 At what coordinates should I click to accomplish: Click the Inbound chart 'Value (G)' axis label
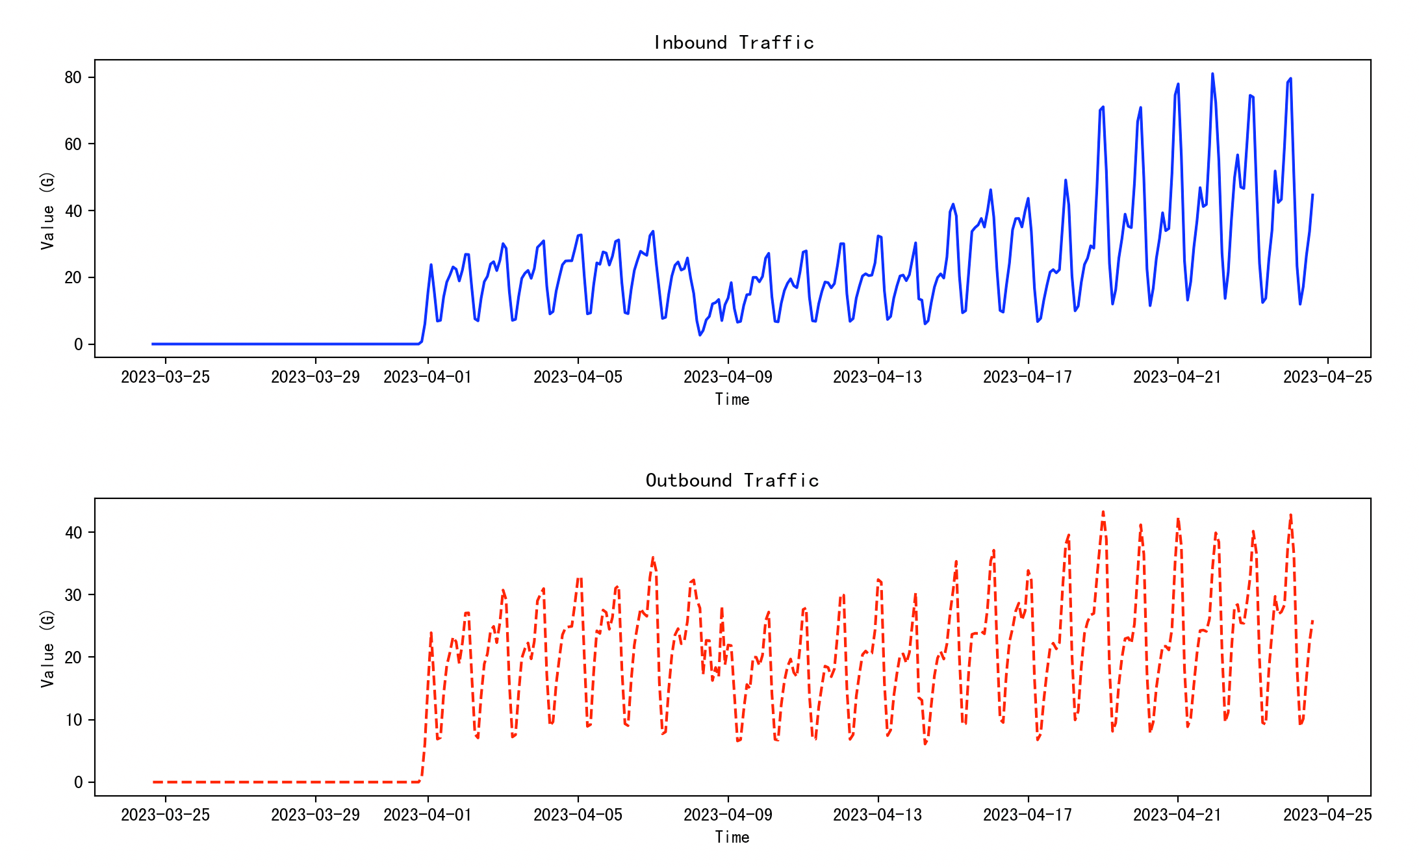(x=47, y=211)
